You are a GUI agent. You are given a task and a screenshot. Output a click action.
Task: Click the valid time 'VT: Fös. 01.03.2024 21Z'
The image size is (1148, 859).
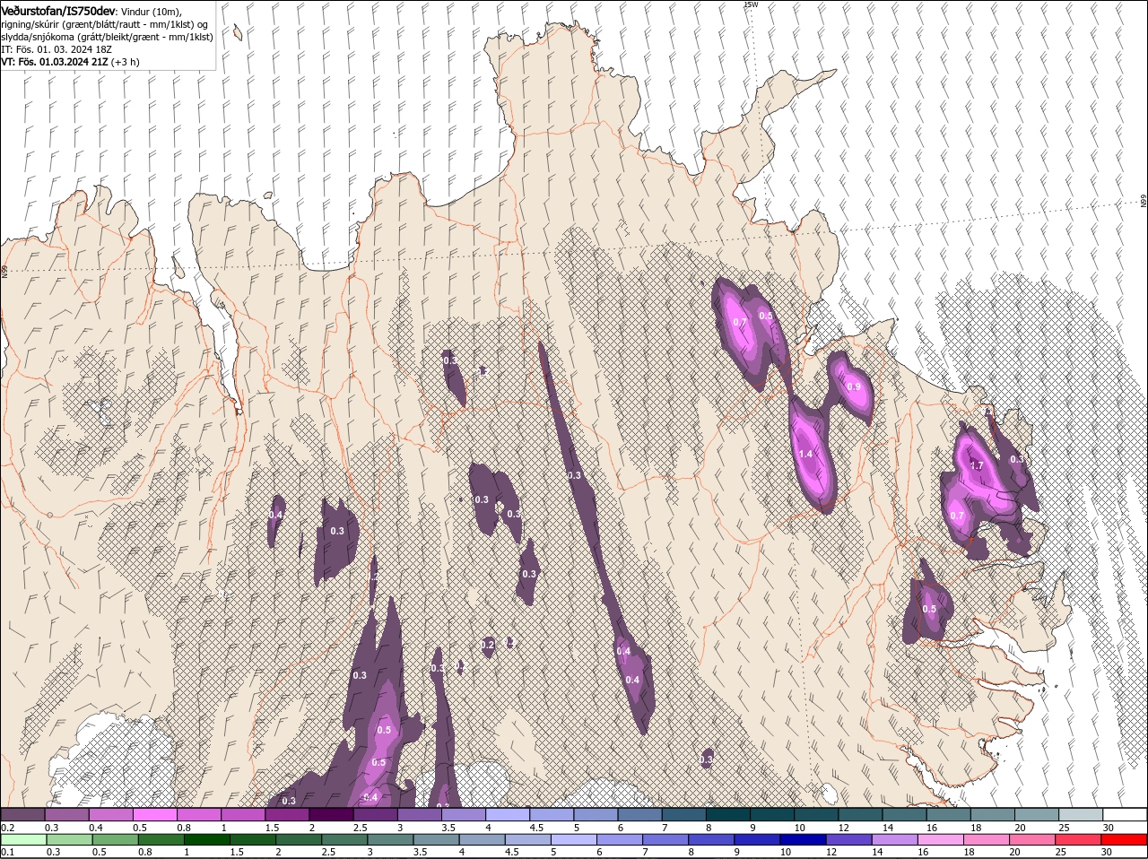coord(55,62)
